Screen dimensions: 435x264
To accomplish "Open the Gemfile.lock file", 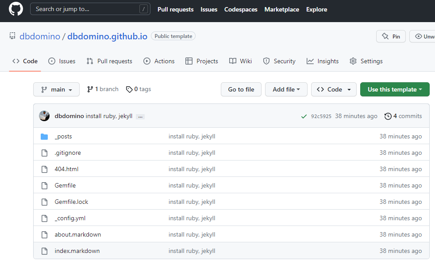I will tap(71, 202).
